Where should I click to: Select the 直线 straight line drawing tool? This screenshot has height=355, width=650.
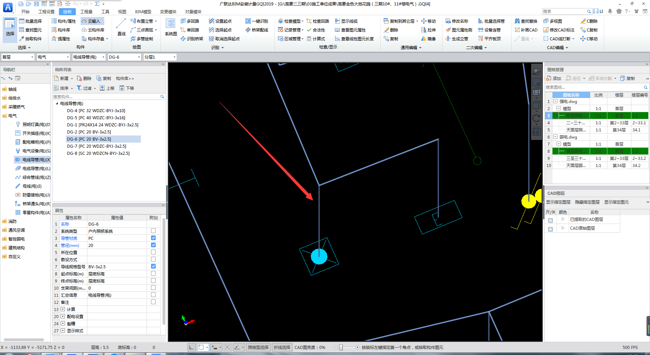coord(122,27)
